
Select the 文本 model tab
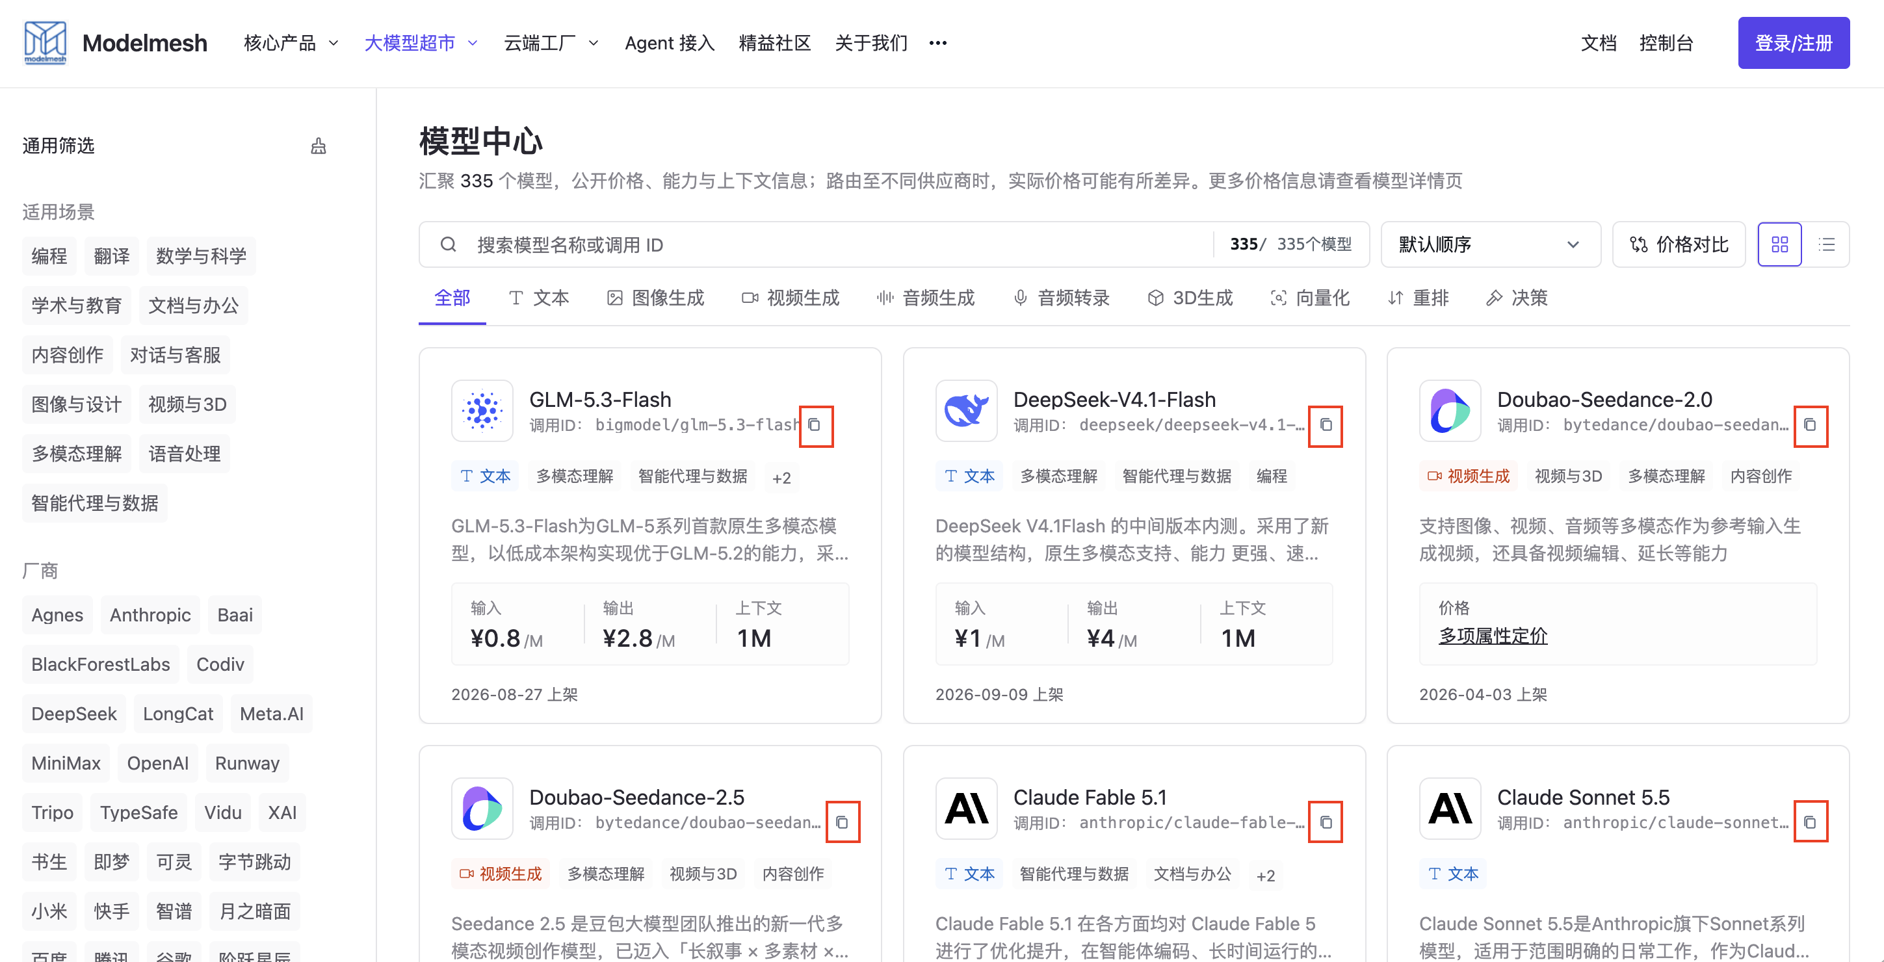[x=539, y=298]
